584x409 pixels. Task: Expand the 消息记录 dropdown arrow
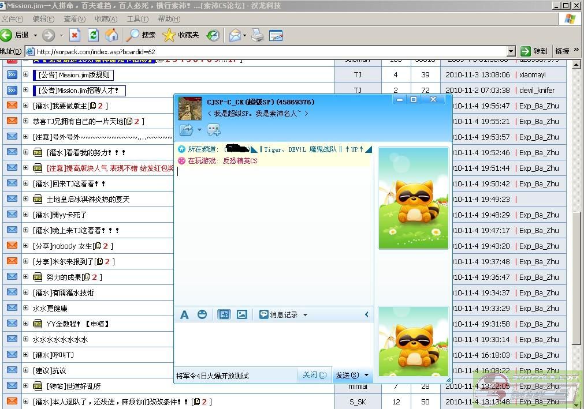point(305,315)
